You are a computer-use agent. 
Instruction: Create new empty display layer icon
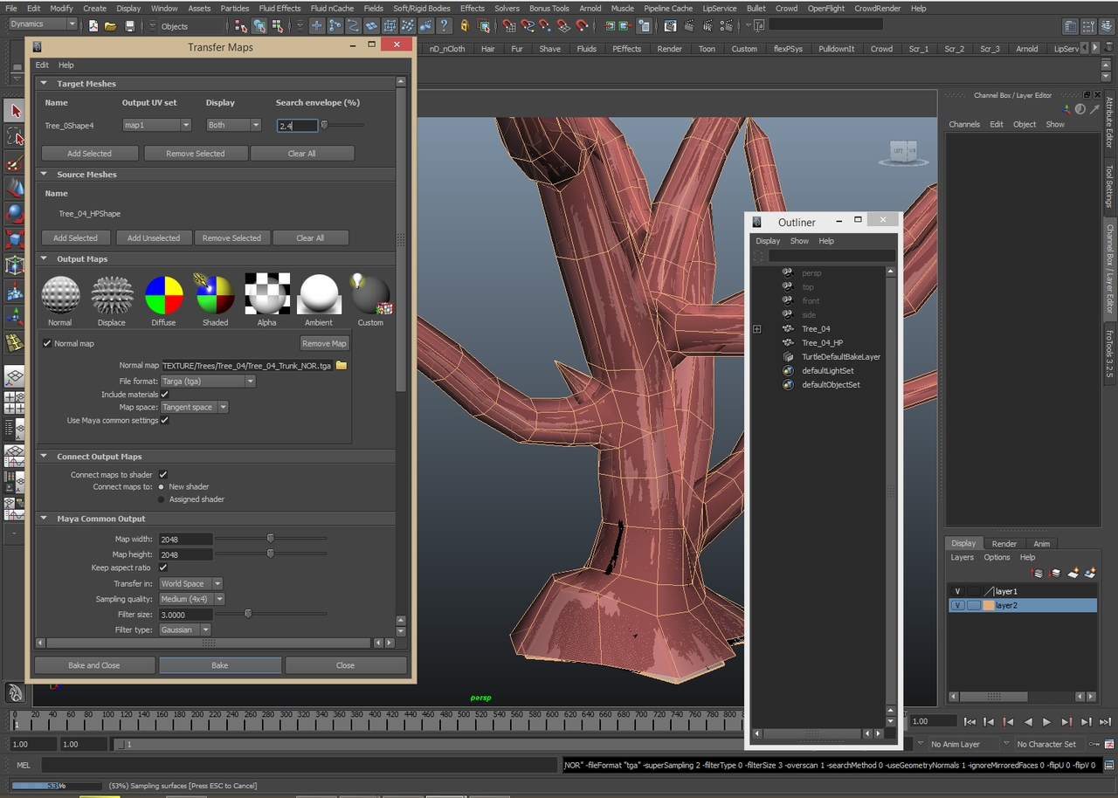(1073, 573)
